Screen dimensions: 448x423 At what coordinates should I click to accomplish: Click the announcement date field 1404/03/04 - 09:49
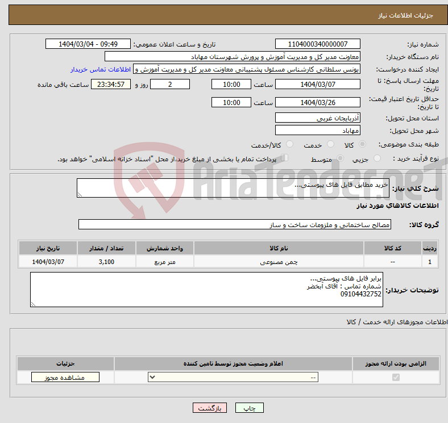pyautogui.click(x=88, y=44)
